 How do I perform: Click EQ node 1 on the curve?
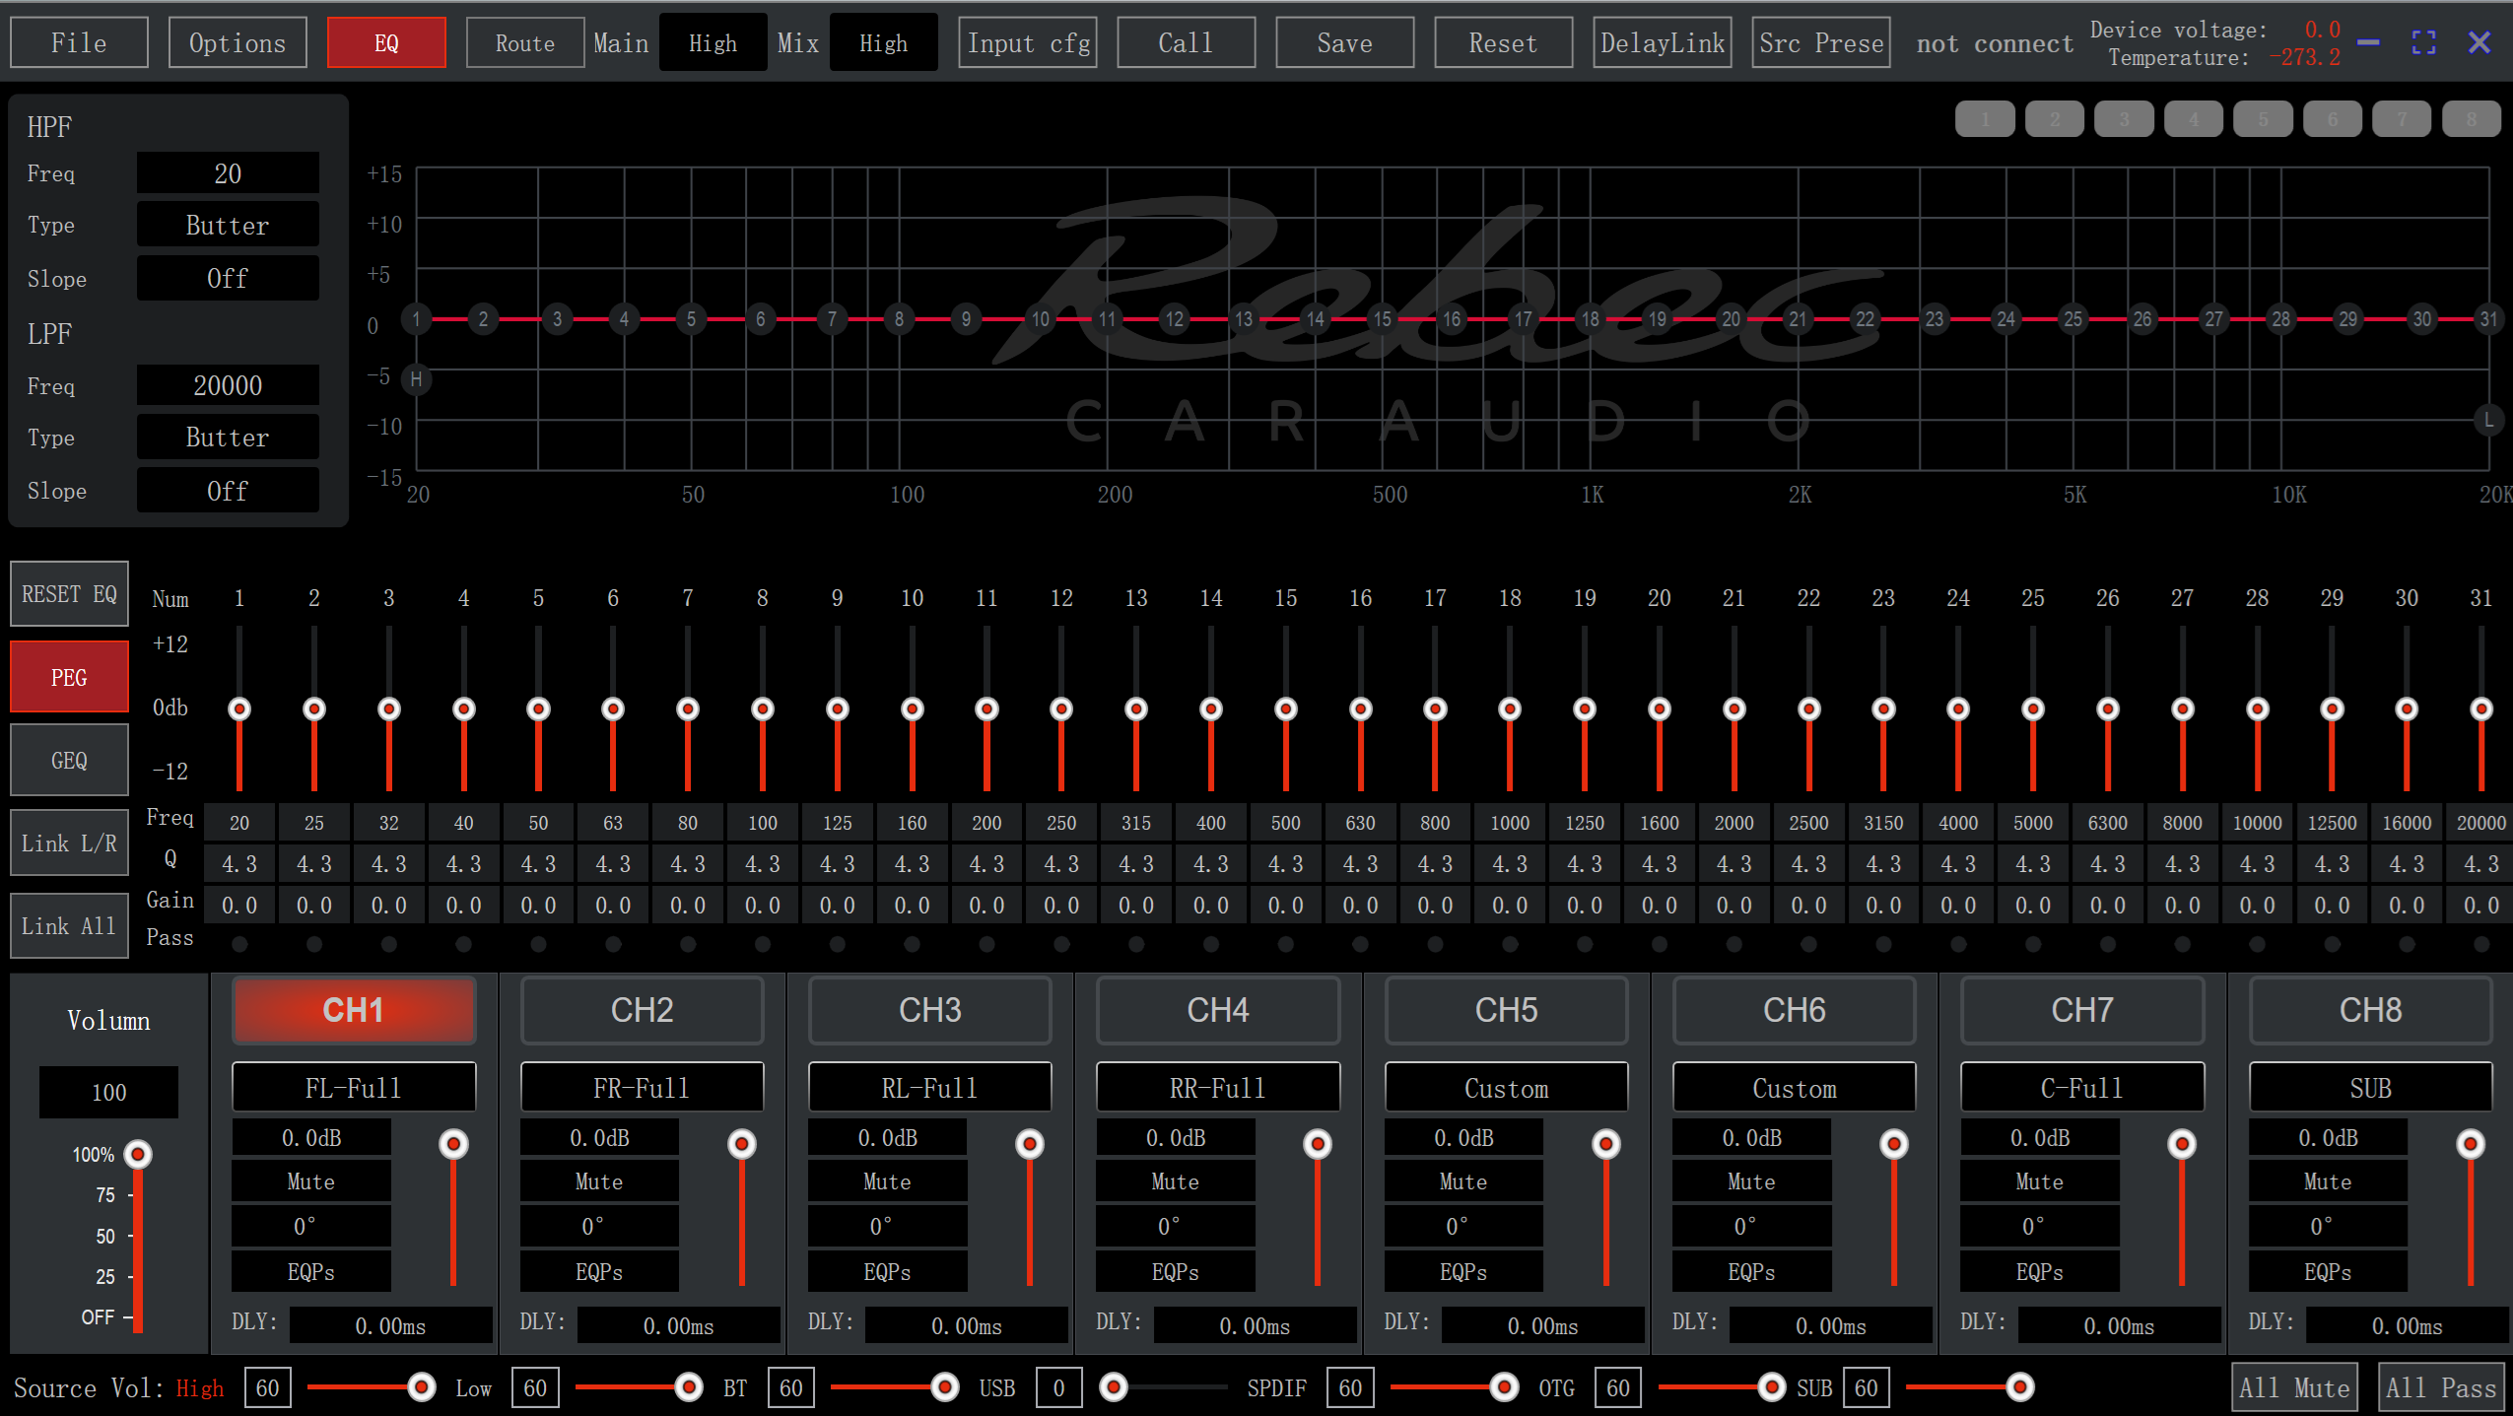pos(417,319)
